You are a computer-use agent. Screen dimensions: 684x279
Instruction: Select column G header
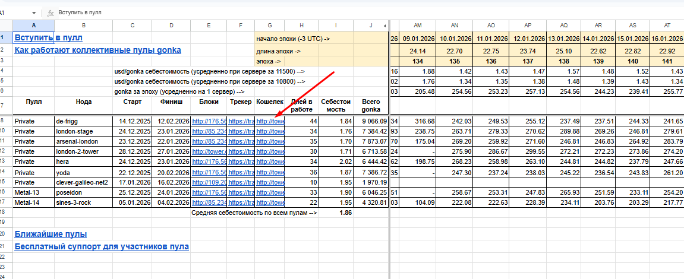click(270, 26)
